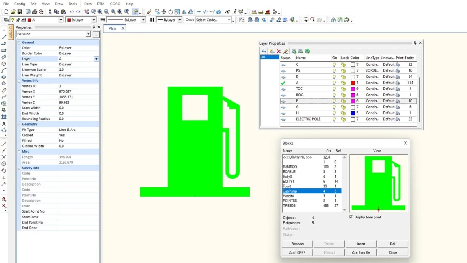The height and width of the screenshot is (263, 467).
Task: Click the XYZ coordinate label icon
Action: click(x=254, y=12)
